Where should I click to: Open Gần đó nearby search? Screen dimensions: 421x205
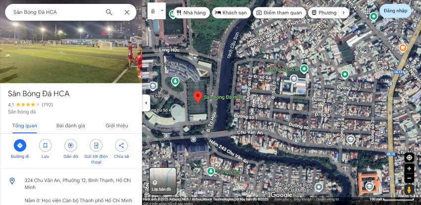(71, 145)
